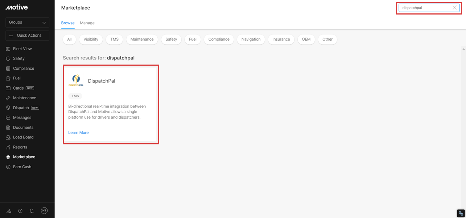Filter by Compliance category chip
Viewport: 466px width, 218px height.
pyautogui.click(x=219, y=39)
